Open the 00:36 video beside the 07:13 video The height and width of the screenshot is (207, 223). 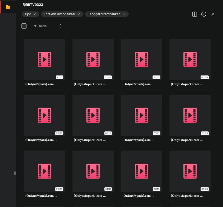tap(190, 171)
